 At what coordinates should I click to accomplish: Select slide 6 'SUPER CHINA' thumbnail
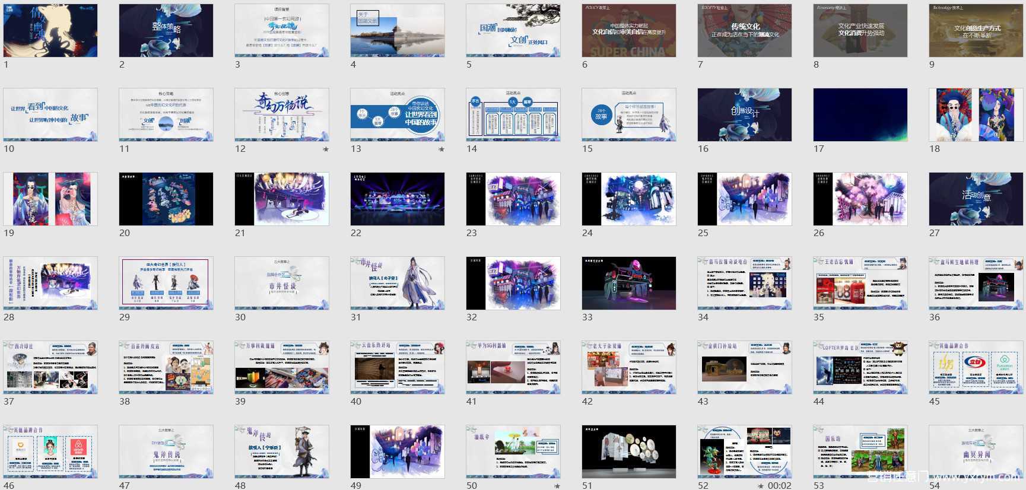(629, 30)
